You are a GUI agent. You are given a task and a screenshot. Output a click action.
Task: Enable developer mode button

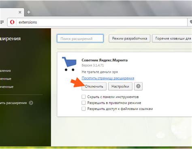[130, 38]
